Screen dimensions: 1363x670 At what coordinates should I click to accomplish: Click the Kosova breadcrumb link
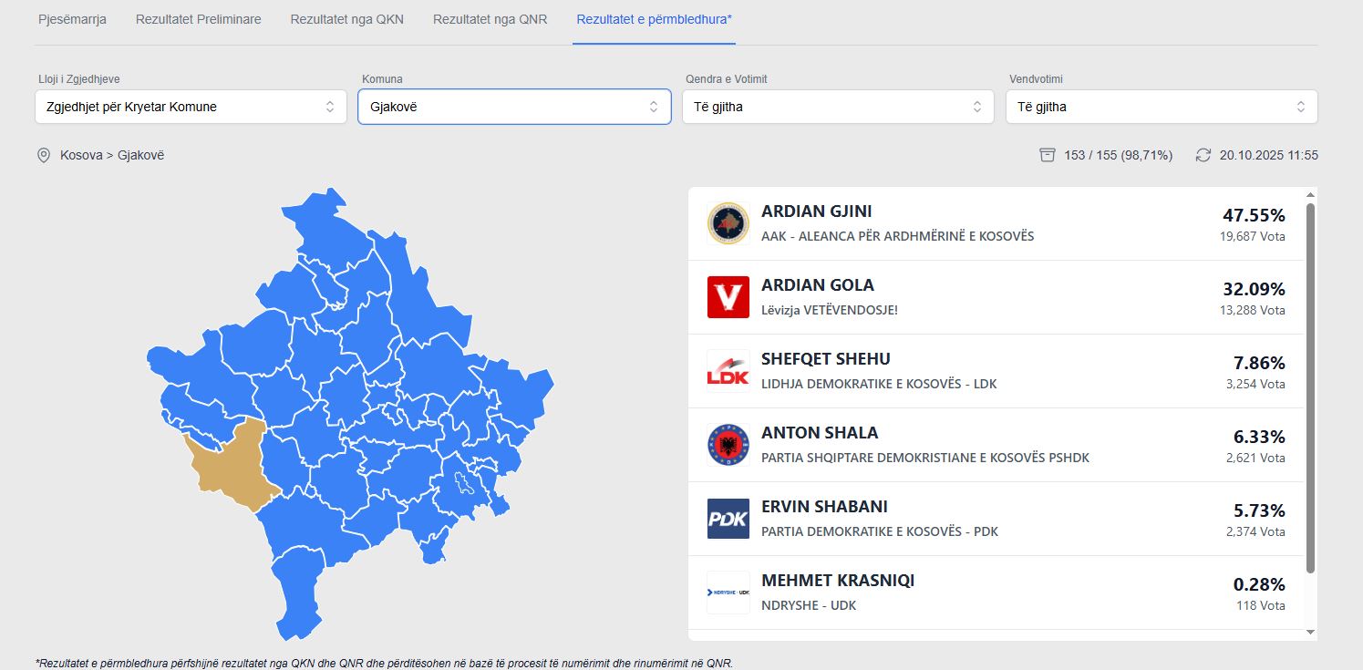coord(82,155)
